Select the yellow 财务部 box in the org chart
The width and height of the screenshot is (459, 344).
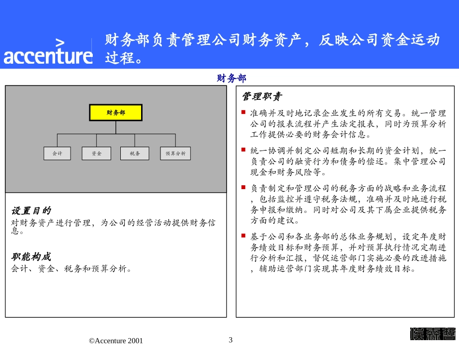(x=115, y=112)
